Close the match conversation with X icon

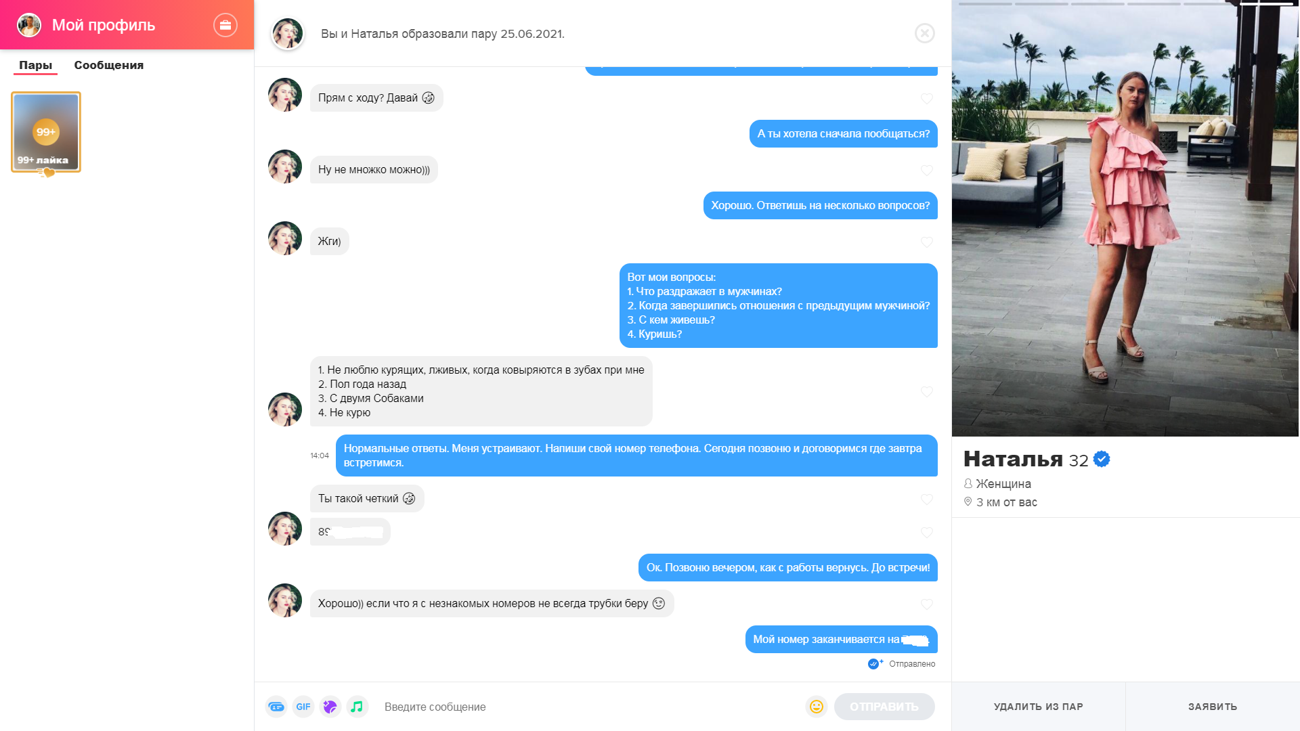(925, 33)
